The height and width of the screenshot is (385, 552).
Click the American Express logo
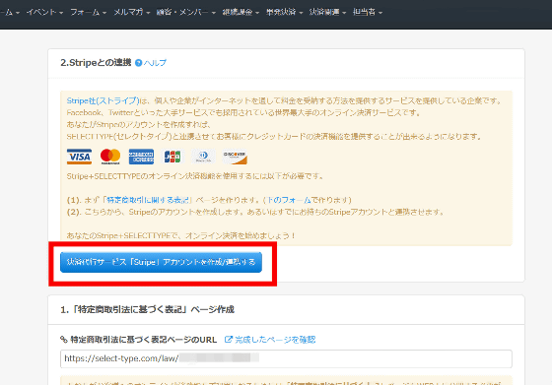tap(141, 157)
